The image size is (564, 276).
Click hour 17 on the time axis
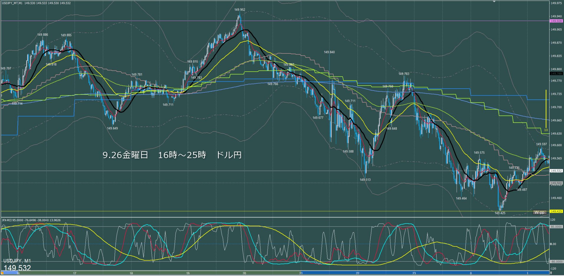(75, 273)
